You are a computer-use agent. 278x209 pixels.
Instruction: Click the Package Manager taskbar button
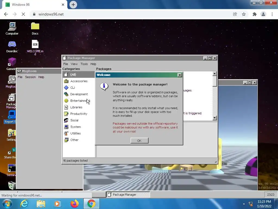pyautogui.click(x=128, y=195)
